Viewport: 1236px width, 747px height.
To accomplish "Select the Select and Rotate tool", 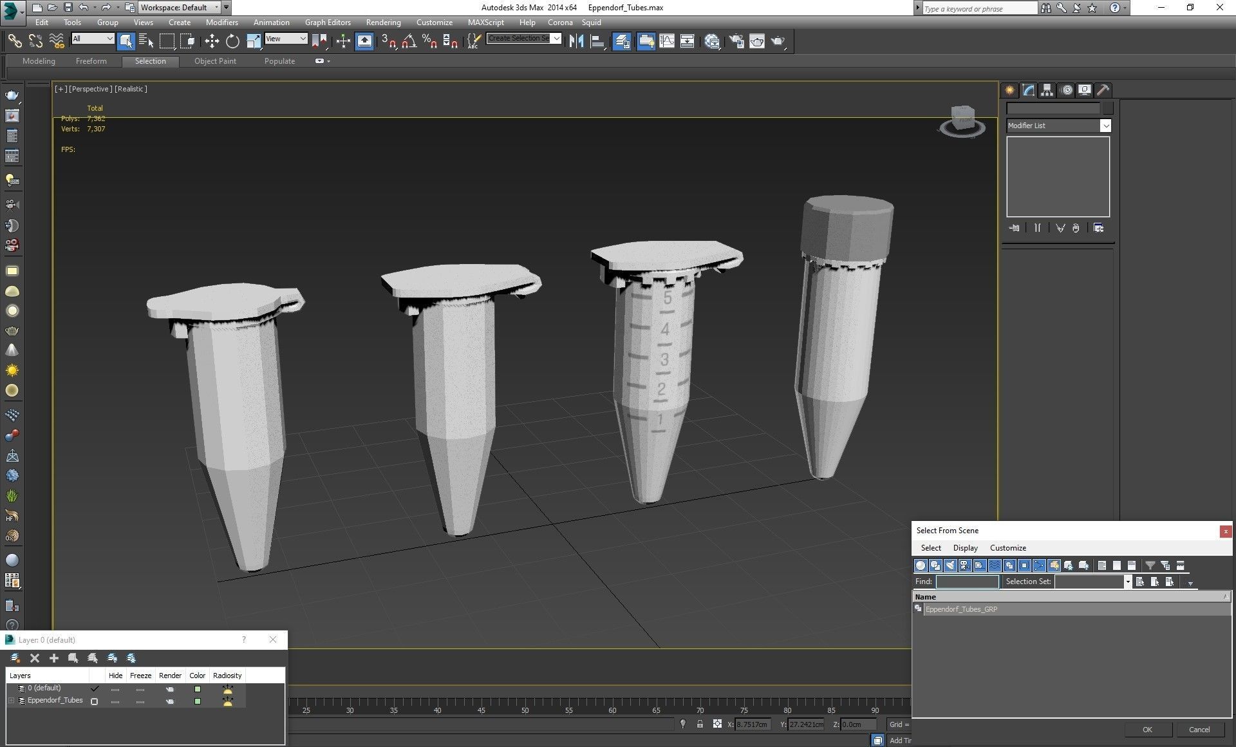I will coord(232,41).
